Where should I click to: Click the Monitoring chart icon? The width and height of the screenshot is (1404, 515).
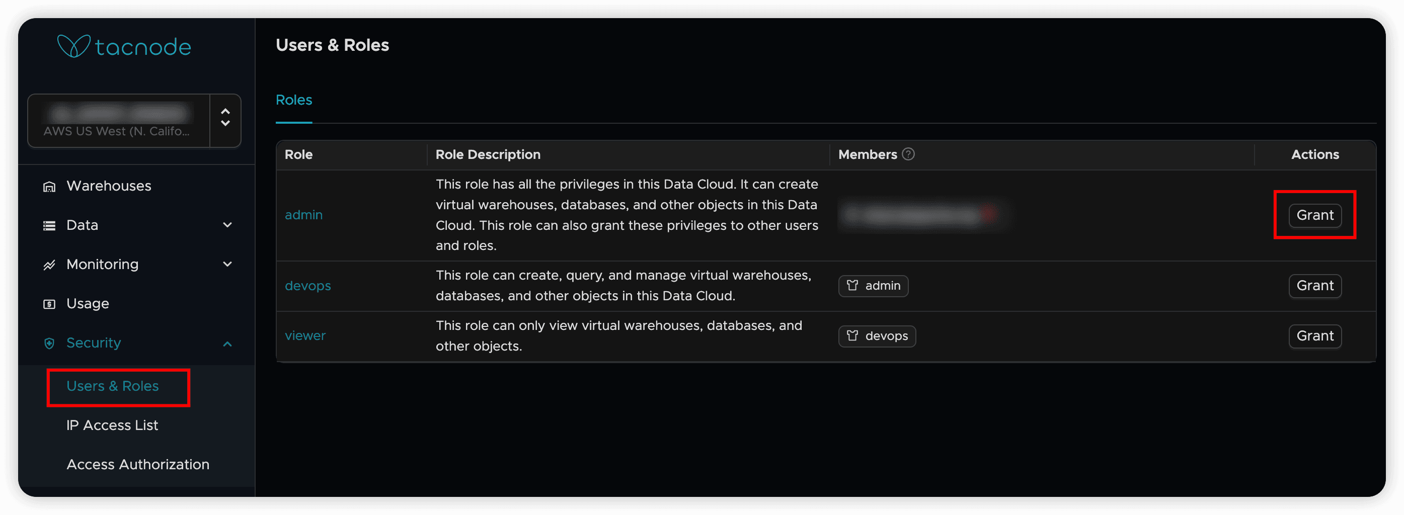[49, 265]
